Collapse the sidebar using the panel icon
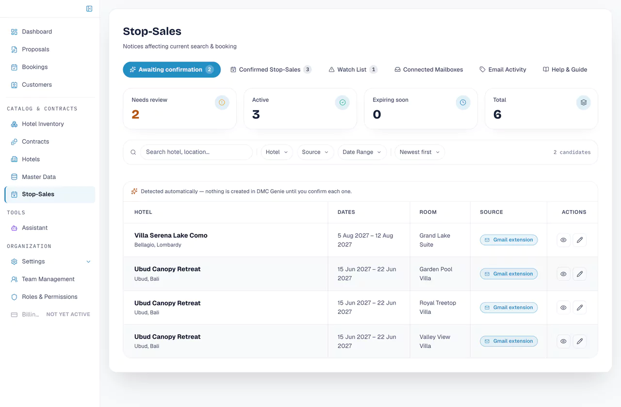621x407 pixels. [89, 9]
